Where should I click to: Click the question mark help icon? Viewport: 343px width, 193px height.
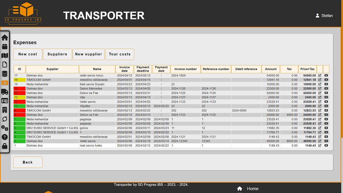click(5, 137)
